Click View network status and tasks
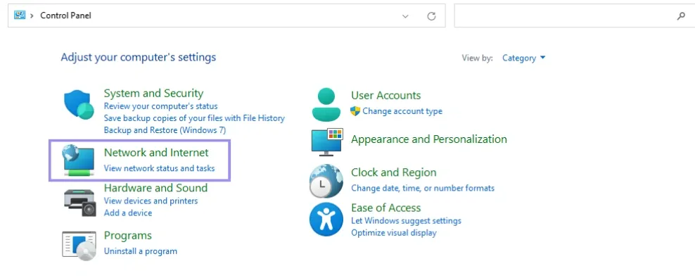This screenshot has width=695, height=278. (x=159, y=168)
